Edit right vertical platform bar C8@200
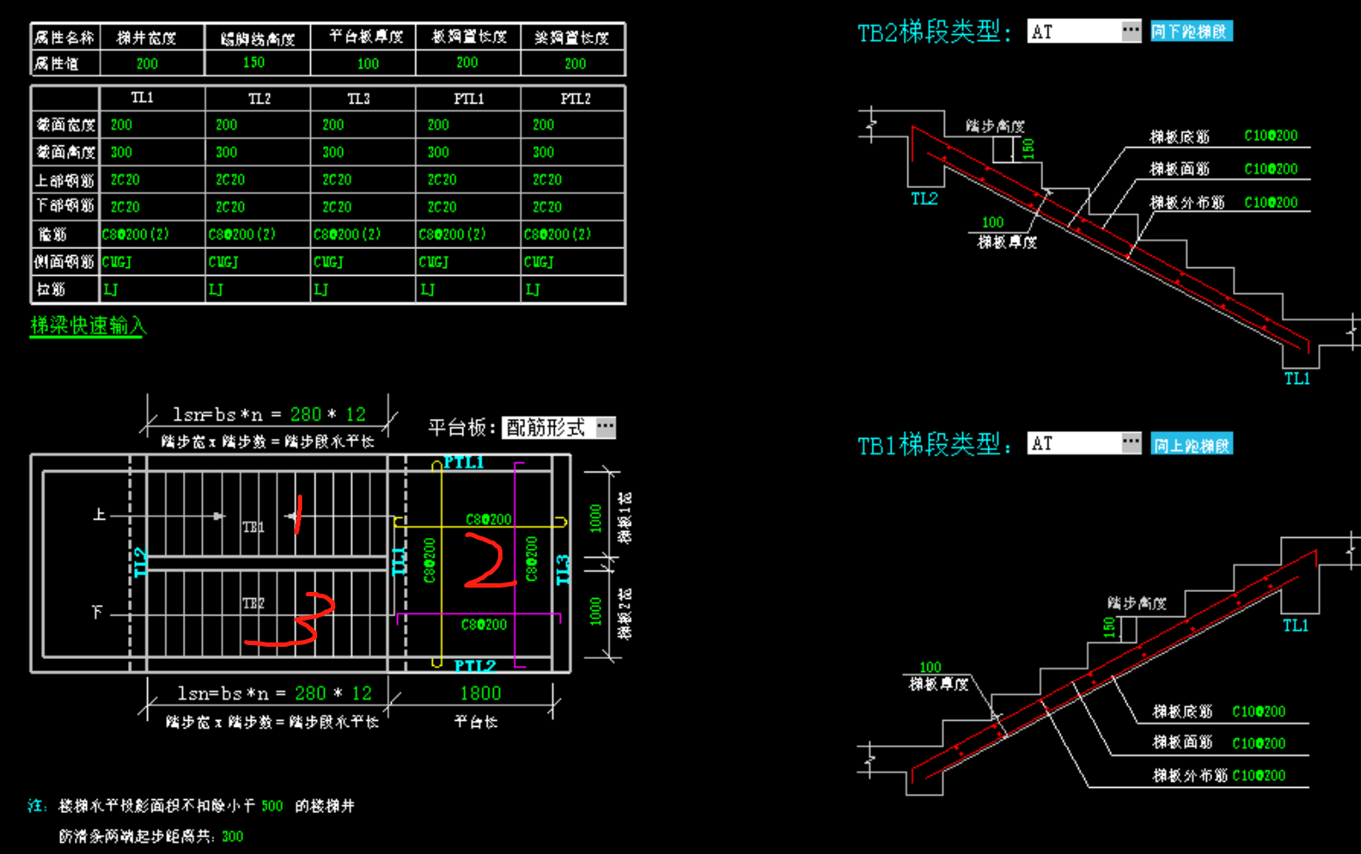 click(531, 558)
